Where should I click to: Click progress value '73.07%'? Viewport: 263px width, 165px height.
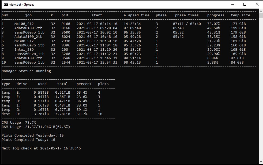click(x=213, y=24)
